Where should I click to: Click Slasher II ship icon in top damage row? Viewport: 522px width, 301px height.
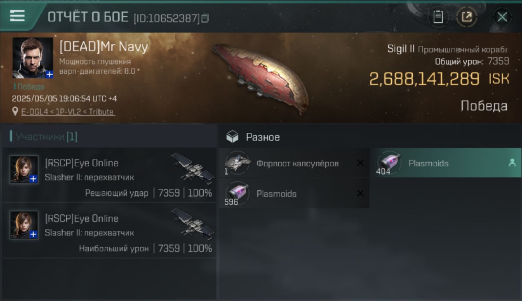click(x=193, y=224)
